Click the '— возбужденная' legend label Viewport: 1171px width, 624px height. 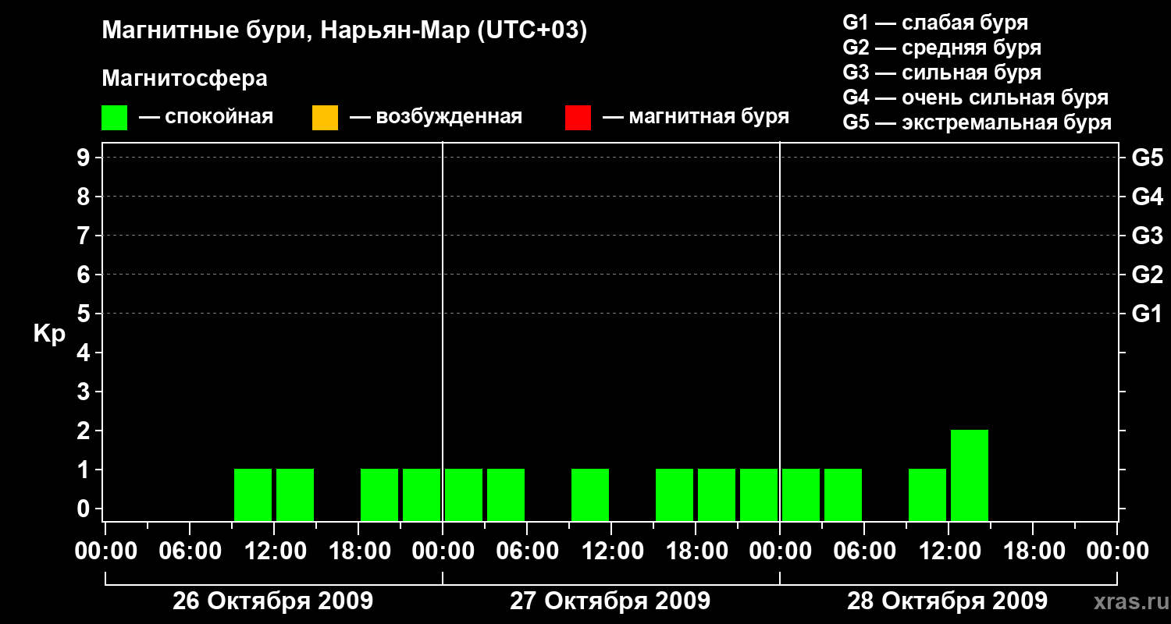point(436,118)
